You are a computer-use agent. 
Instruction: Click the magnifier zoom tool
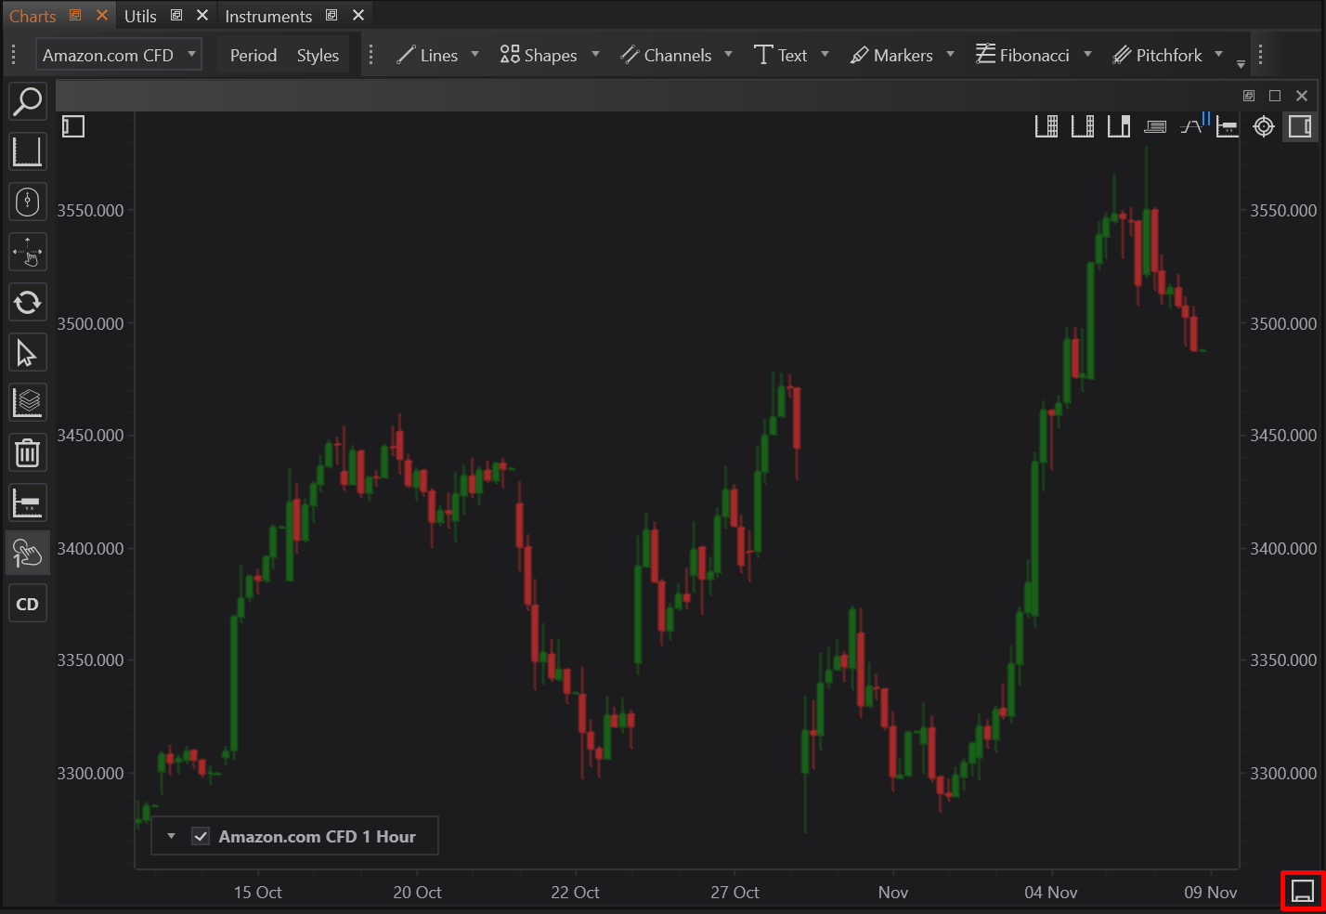pyautogui.click(x=27, y=101)
